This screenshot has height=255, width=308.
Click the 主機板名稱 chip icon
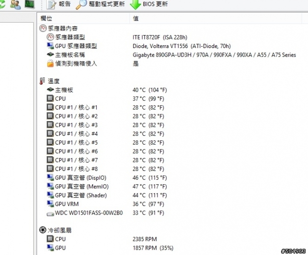(50, 54)
